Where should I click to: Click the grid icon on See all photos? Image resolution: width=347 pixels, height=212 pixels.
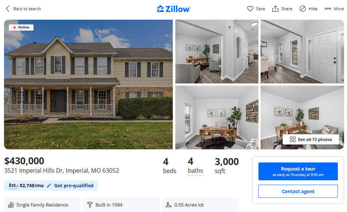(x=293, y=139)
